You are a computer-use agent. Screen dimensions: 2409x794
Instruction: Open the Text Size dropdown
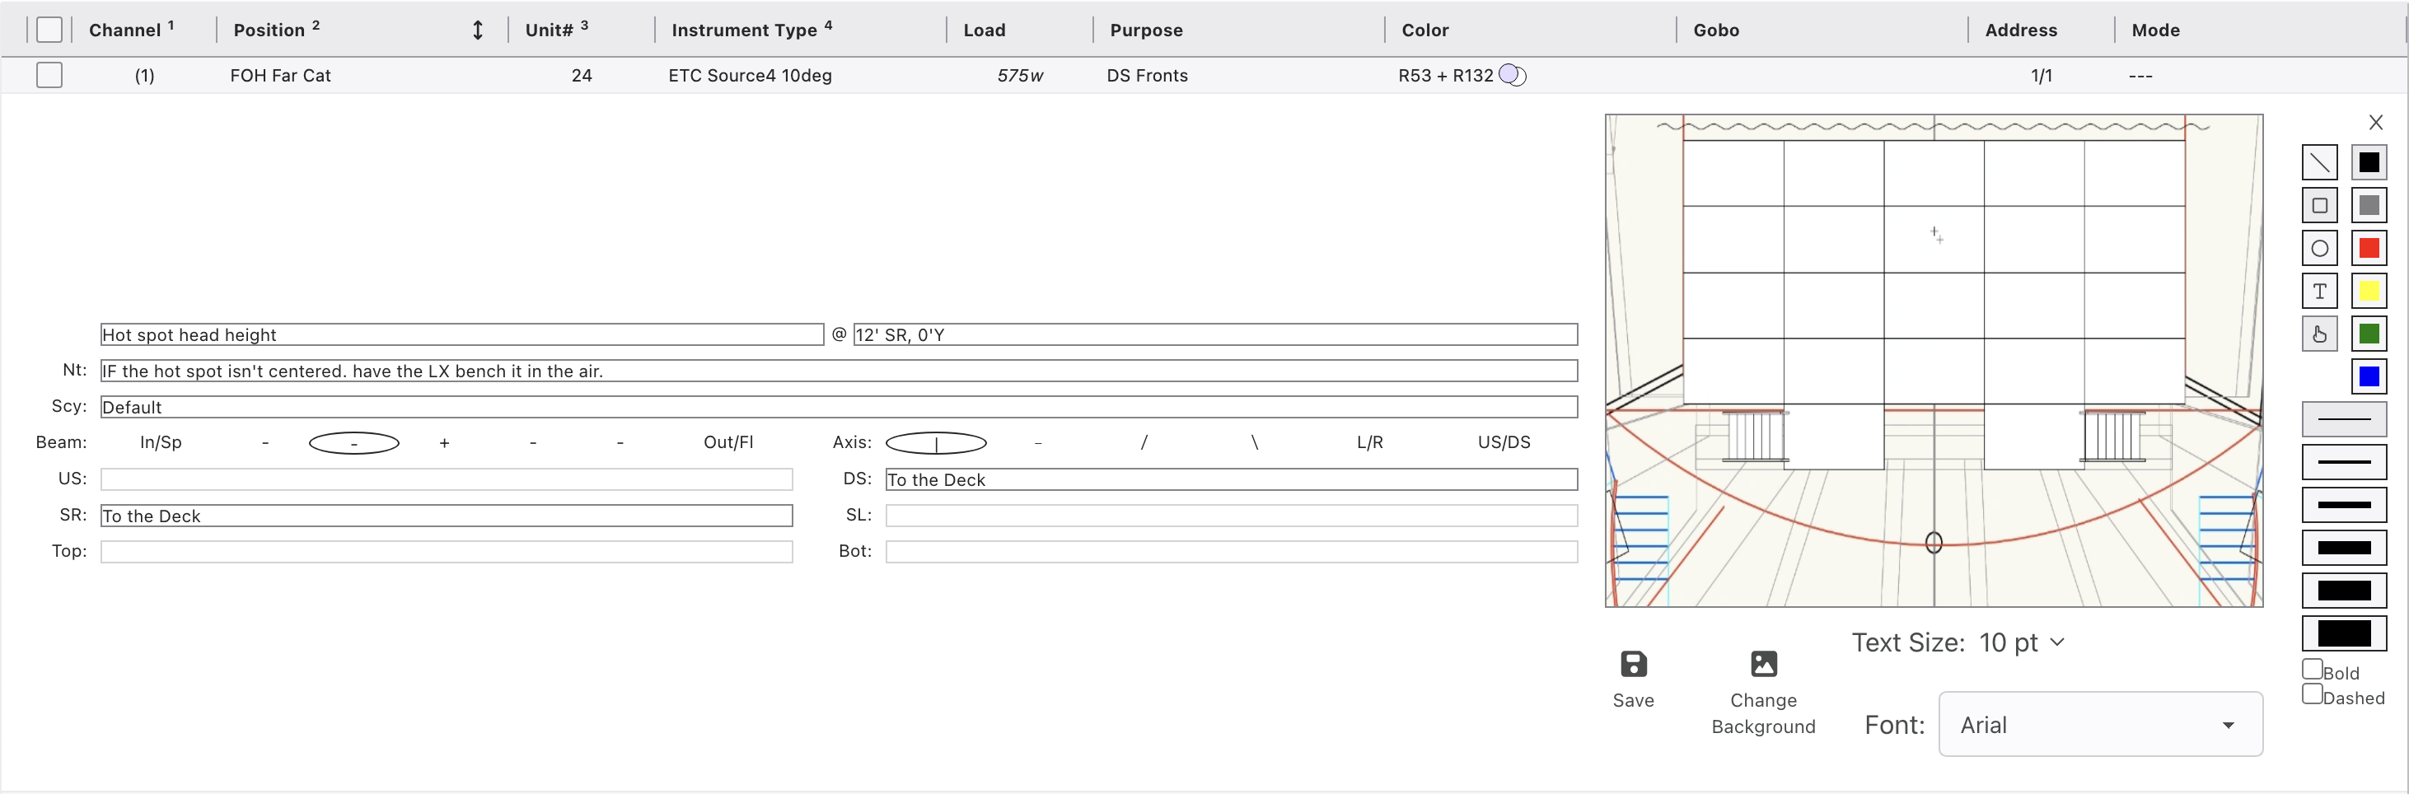click(2021, 642)
